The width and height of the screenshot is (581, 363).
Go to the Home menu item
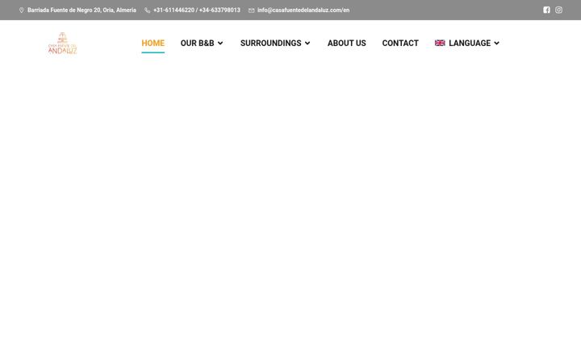point(153,43)
